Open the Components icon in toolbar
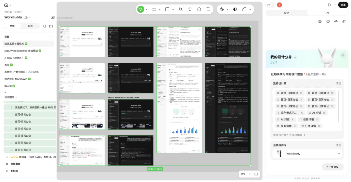The image size is (351, 182). [x=222, y=9]
